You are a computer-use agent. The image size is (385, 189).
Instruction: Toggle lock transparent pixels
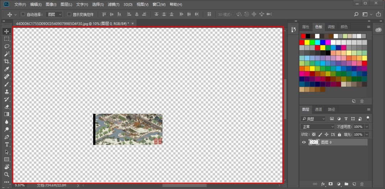click(314, 135)
